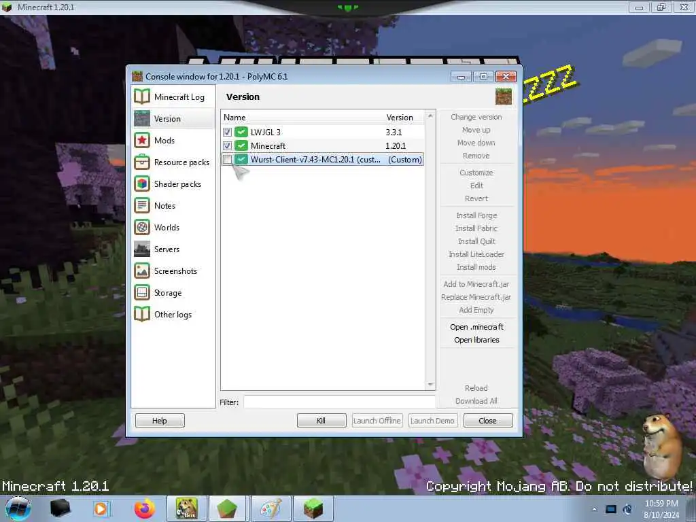This screenshot has width=696, height=522.
Task: Open the Paint palette taskbar icon
Action: [x=271, y=508]
